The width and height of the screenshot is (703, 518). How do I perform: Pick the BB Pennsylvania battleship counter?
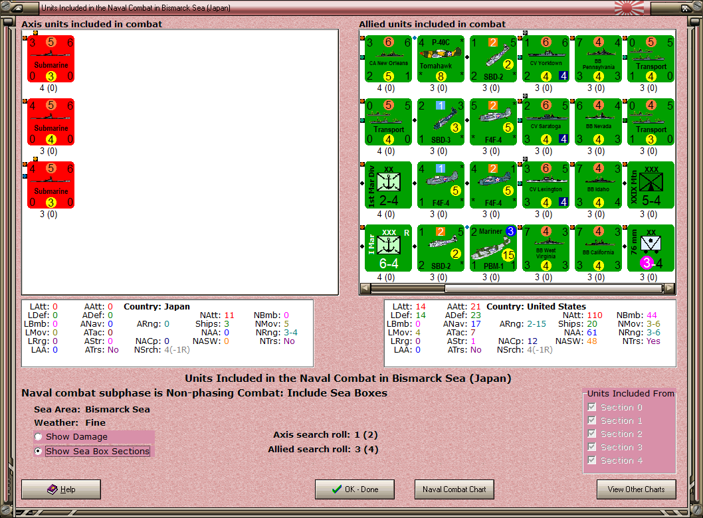pyautogui.click(x=598, y=59)
